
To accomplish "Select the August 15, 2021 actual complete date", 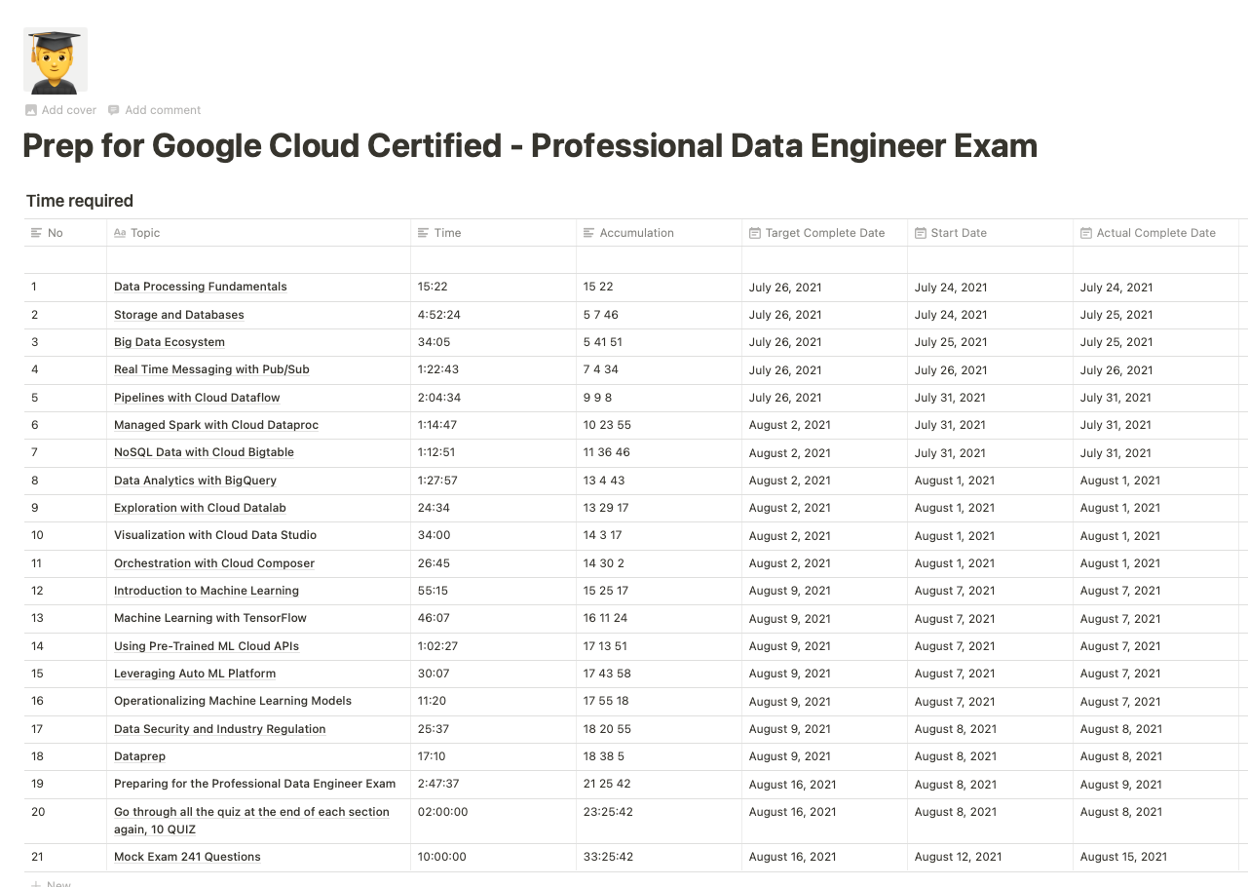I will (x=1123, y=857).
